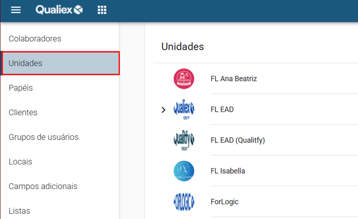The width and height of the screenshot is (358, 219).
Task: Select Unidades in the sidebar
Action: (25, 63)
